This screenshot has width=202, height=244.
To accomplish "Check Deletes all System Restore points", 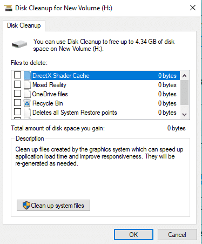I will (x=17, y=112).
